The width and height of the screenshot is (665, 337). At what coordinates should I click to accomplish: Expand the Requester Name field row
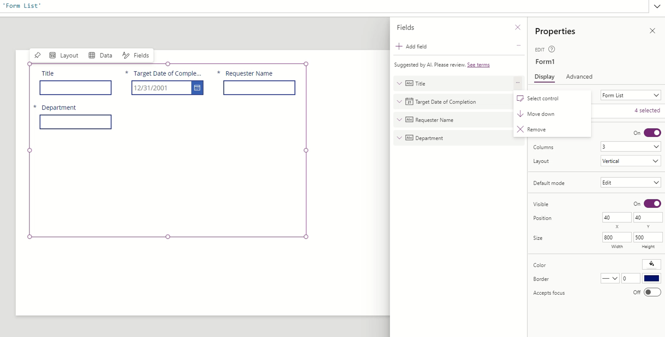click(x=399, y=120)
